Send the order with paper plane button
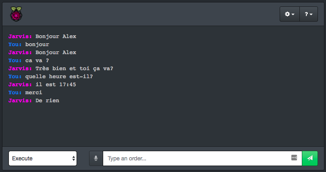 [x=310, y=158]
